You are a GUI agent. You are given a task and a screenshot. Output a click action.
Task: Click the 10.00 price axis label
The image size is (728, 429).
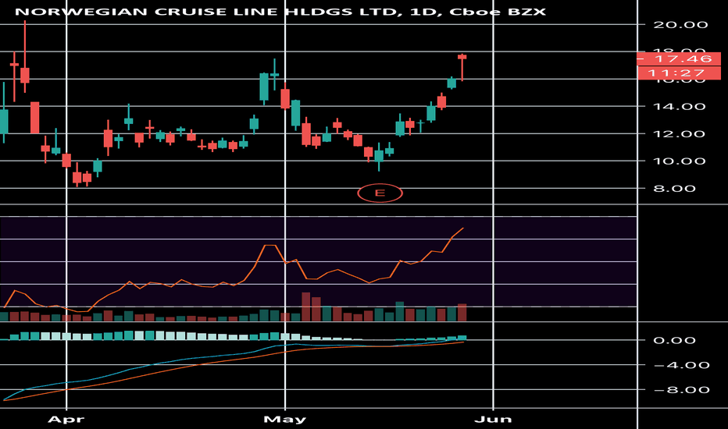(680, 161)
